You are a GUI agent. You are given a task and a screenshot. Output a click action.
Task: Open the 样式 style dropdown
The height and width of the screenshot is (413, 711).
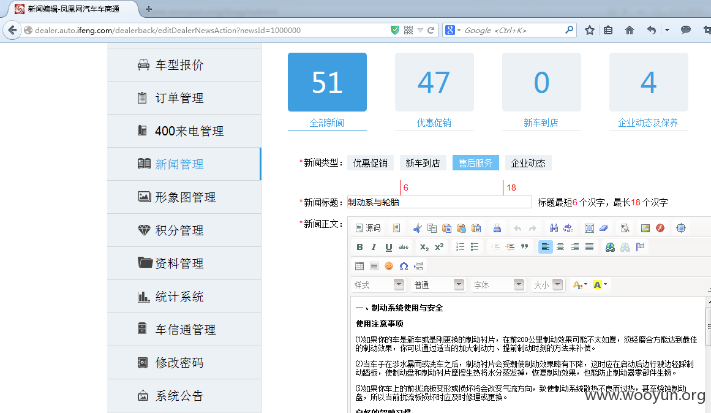[x=378, y=284]
